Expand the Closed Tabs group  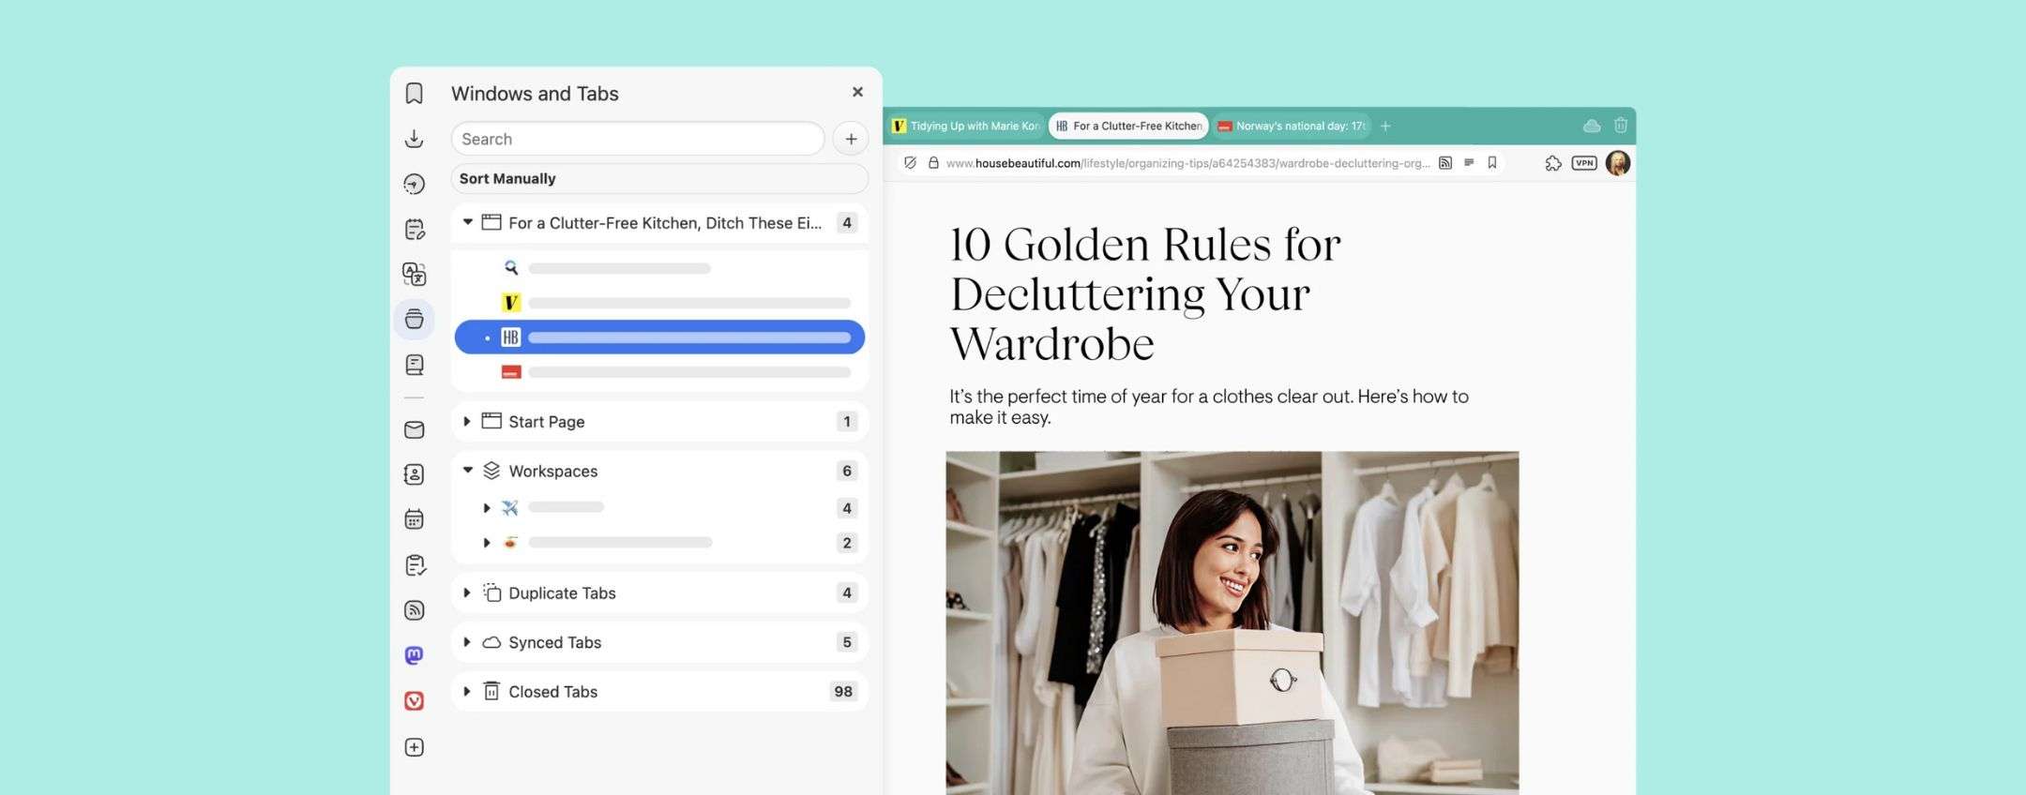click(467, 692)
